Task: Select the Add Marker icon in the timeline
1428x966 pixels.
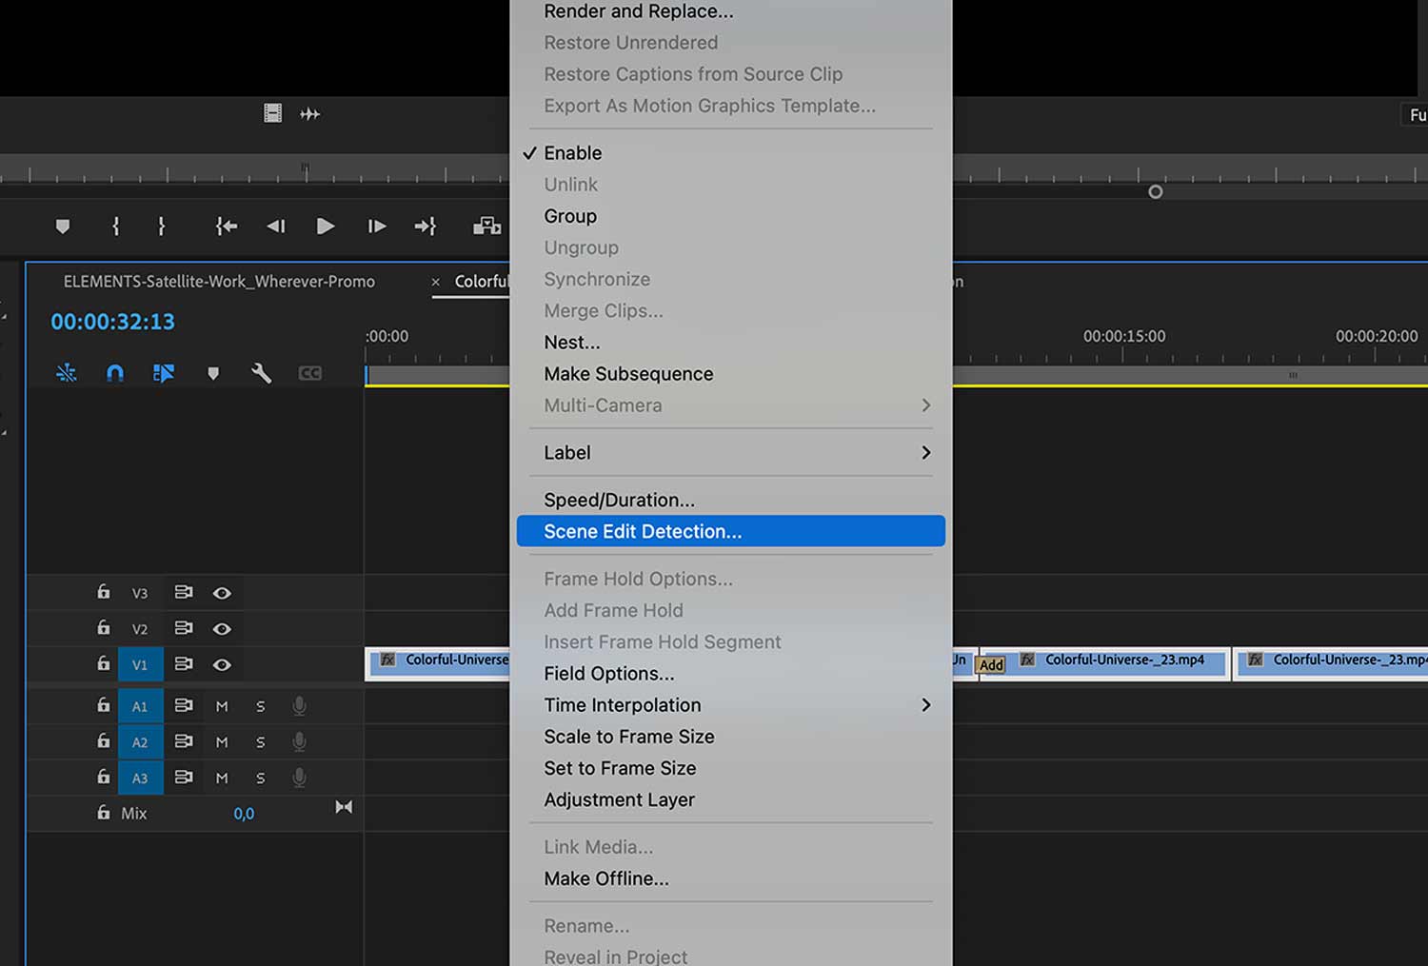Action: (x=213, y=372)
